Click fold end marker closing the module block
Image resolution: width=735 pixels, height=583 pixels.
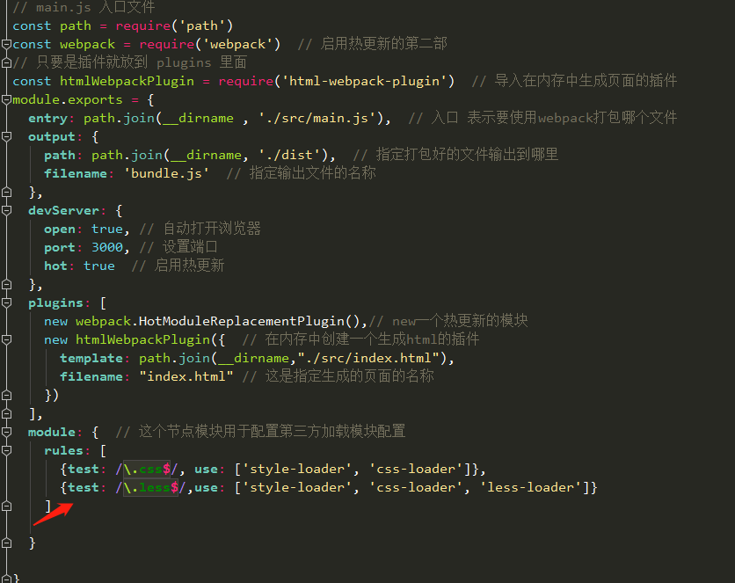[6, 543]
